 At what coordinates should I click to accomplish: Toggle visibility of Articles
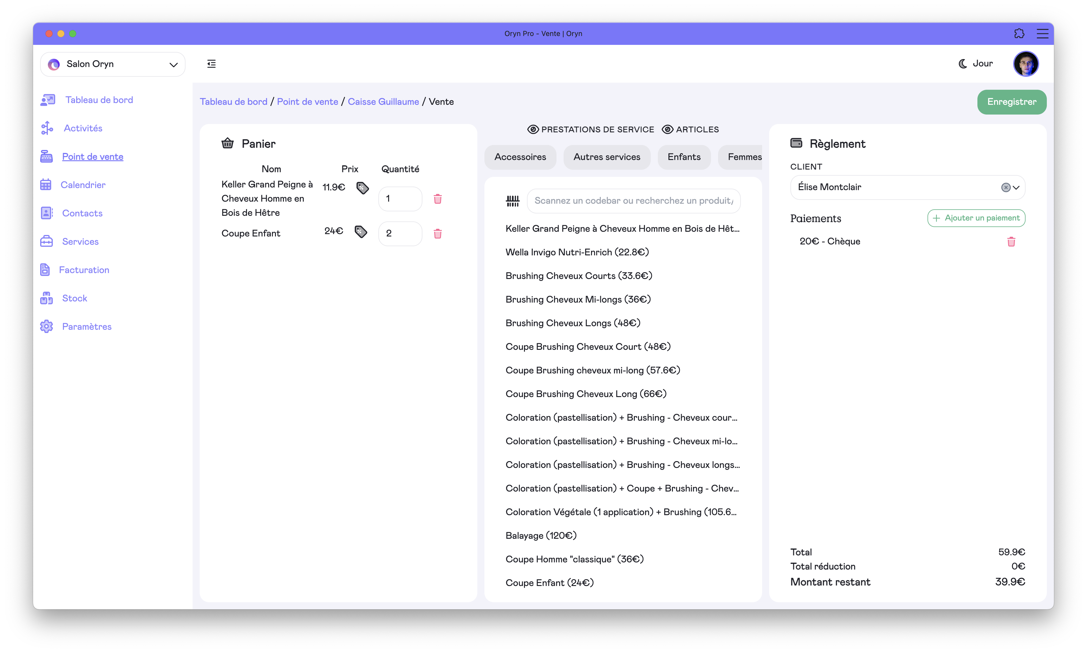click(x=668, y=129)
